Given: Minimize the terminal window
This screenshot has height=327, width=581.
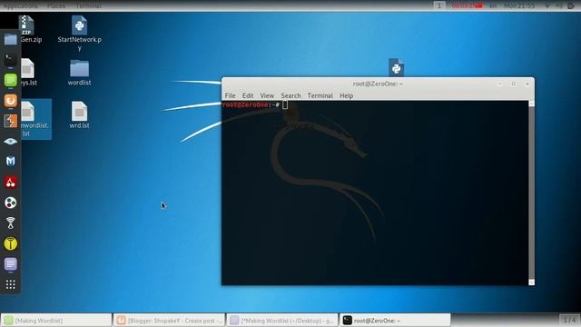Looking at the screenshot, I should click(x=500, y=84).
